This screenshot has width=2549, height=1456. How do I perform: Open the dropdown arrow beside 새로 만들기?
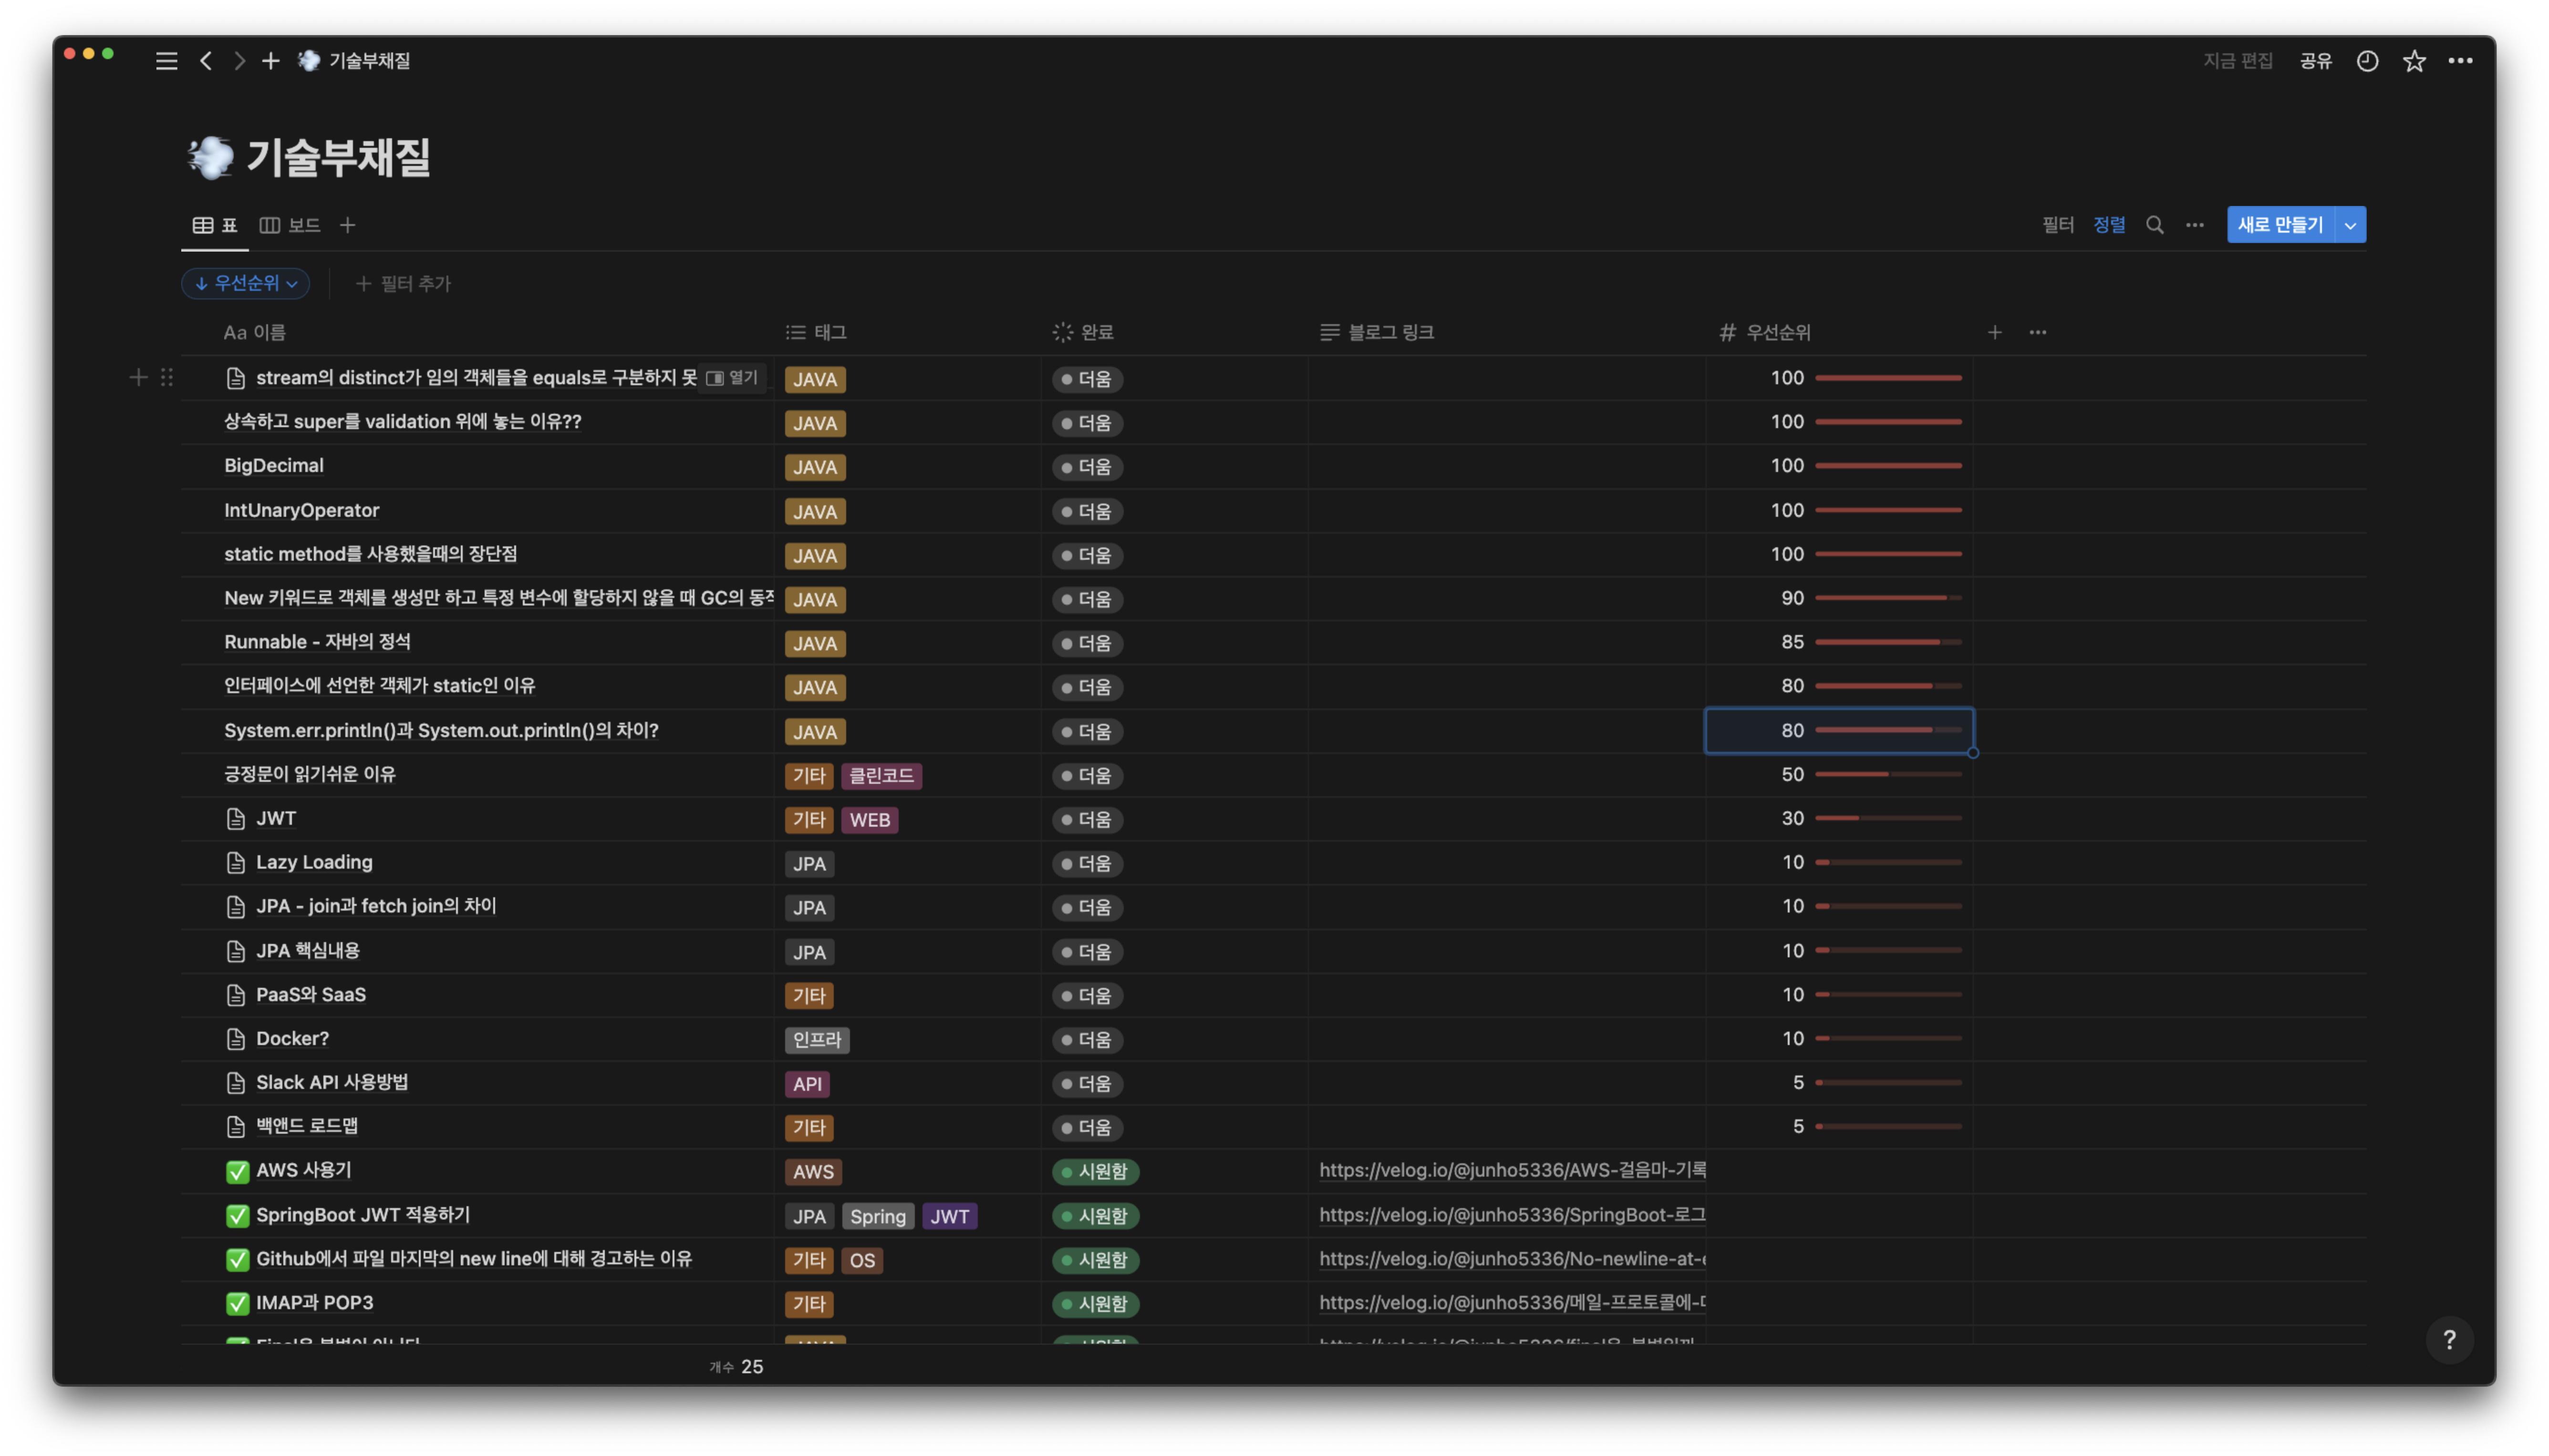(x=2350, y=225)
